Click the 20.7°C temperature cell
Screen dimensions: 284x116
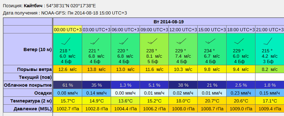212,101
